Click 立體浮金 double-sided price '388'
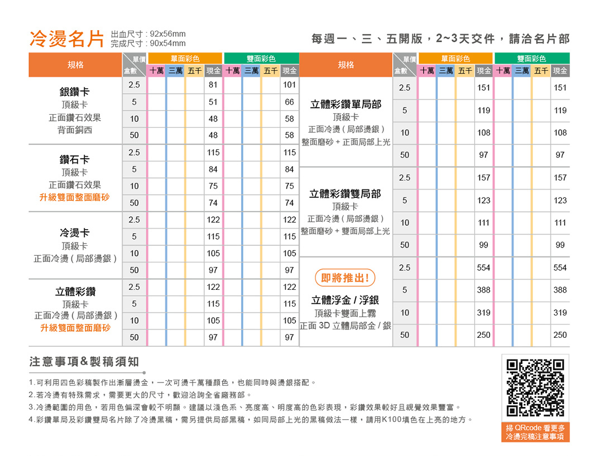Viewport: 614px width, 456px height. (x=560, y=290)
